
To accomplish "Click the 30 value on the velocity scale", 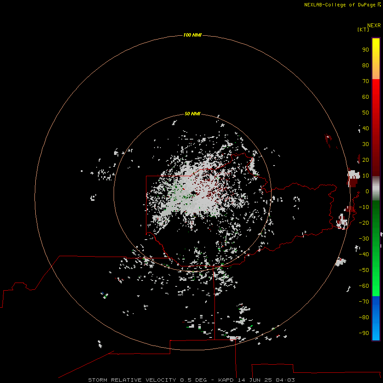I will coord(366,144).
